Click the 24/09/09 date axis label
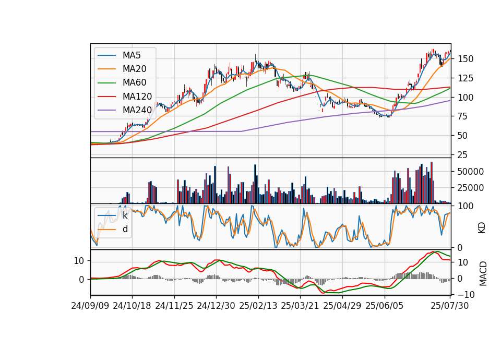Screen dimensions: 501x360 [x=90, y=306]
